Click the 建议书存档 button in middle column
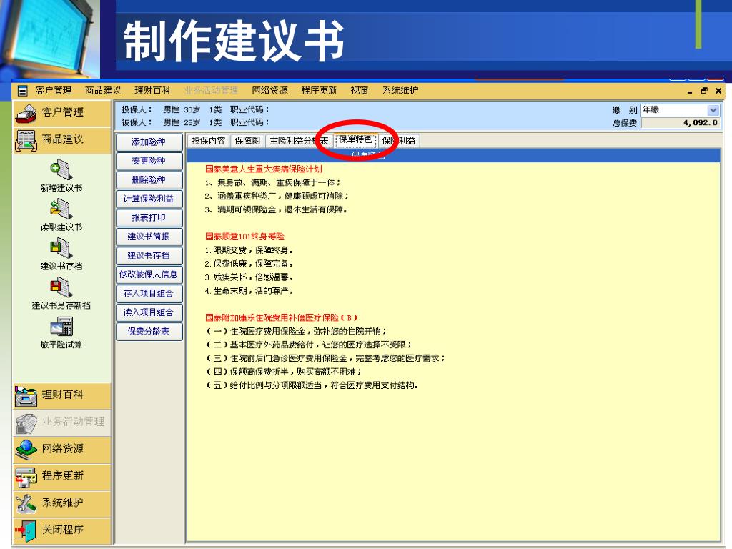 [149, 255]
